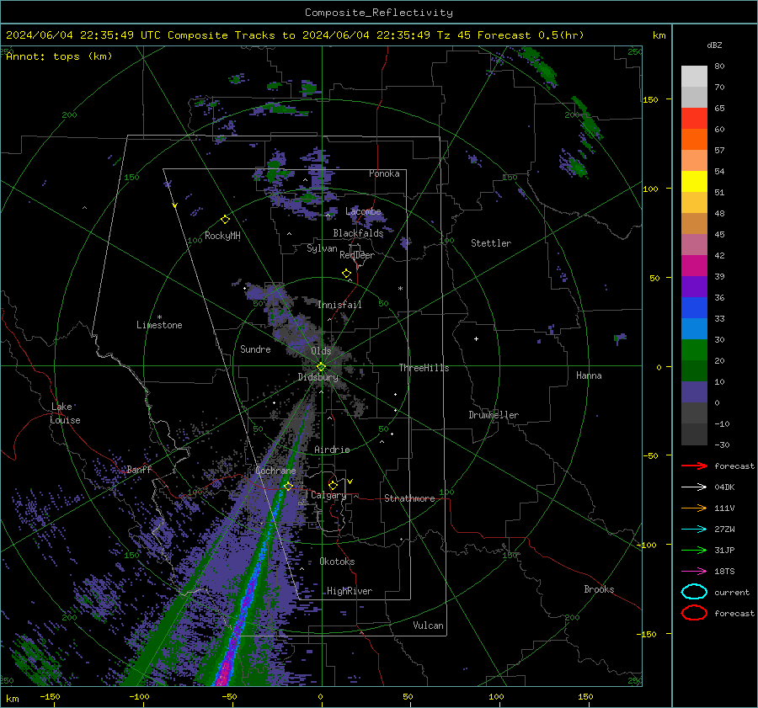The height and width of the screenshot is (708, 758).
Task: Select the purple 39-36 dBZ swatch
Action: [x=694, y=287]
